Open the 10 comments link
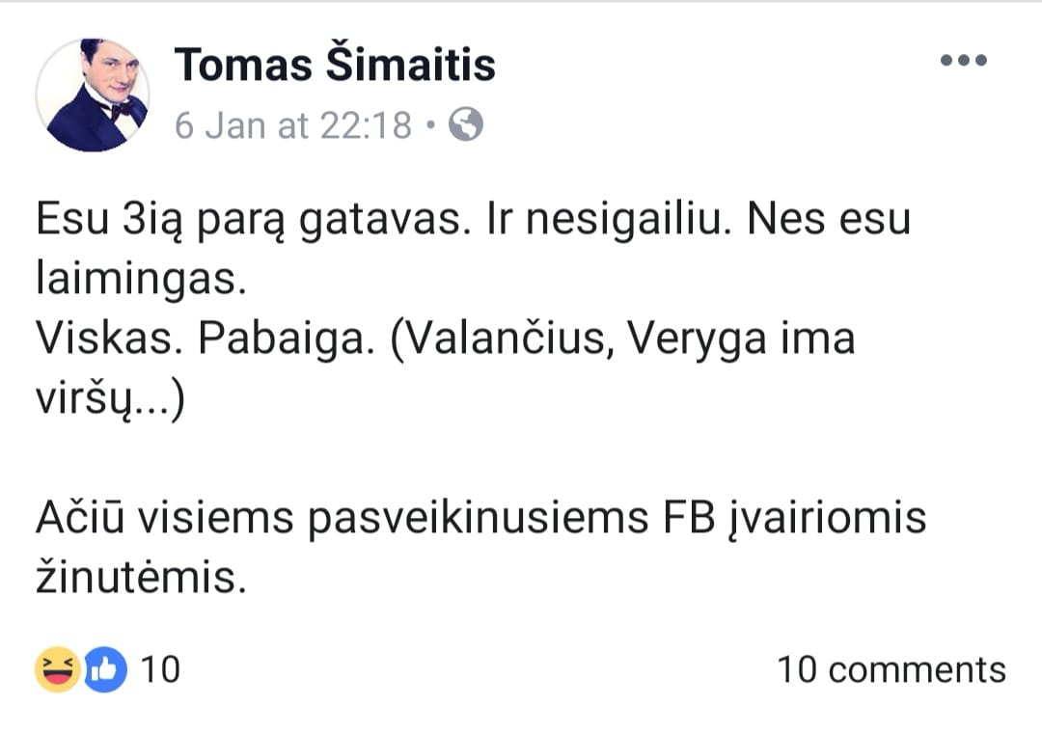The image size is (1042, 733). pyautogui.click(x=891, y=669)
